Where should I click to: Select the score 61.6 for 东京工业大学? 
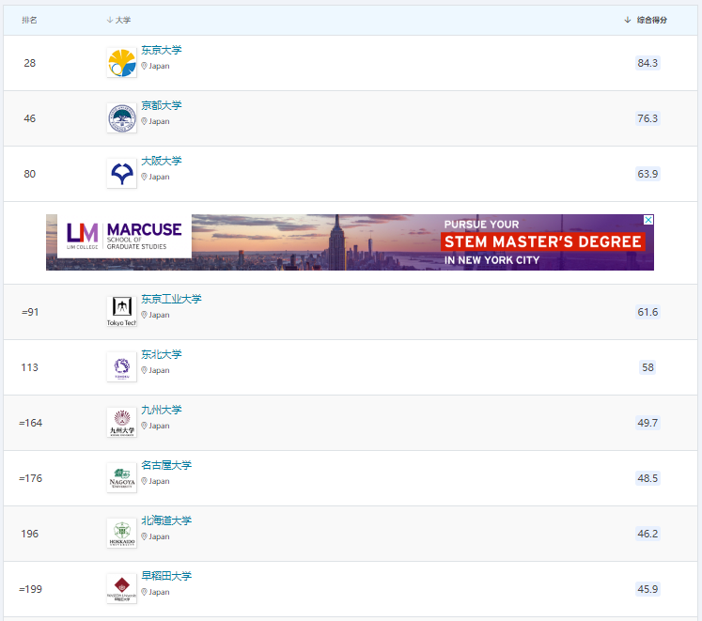[647, 312]
